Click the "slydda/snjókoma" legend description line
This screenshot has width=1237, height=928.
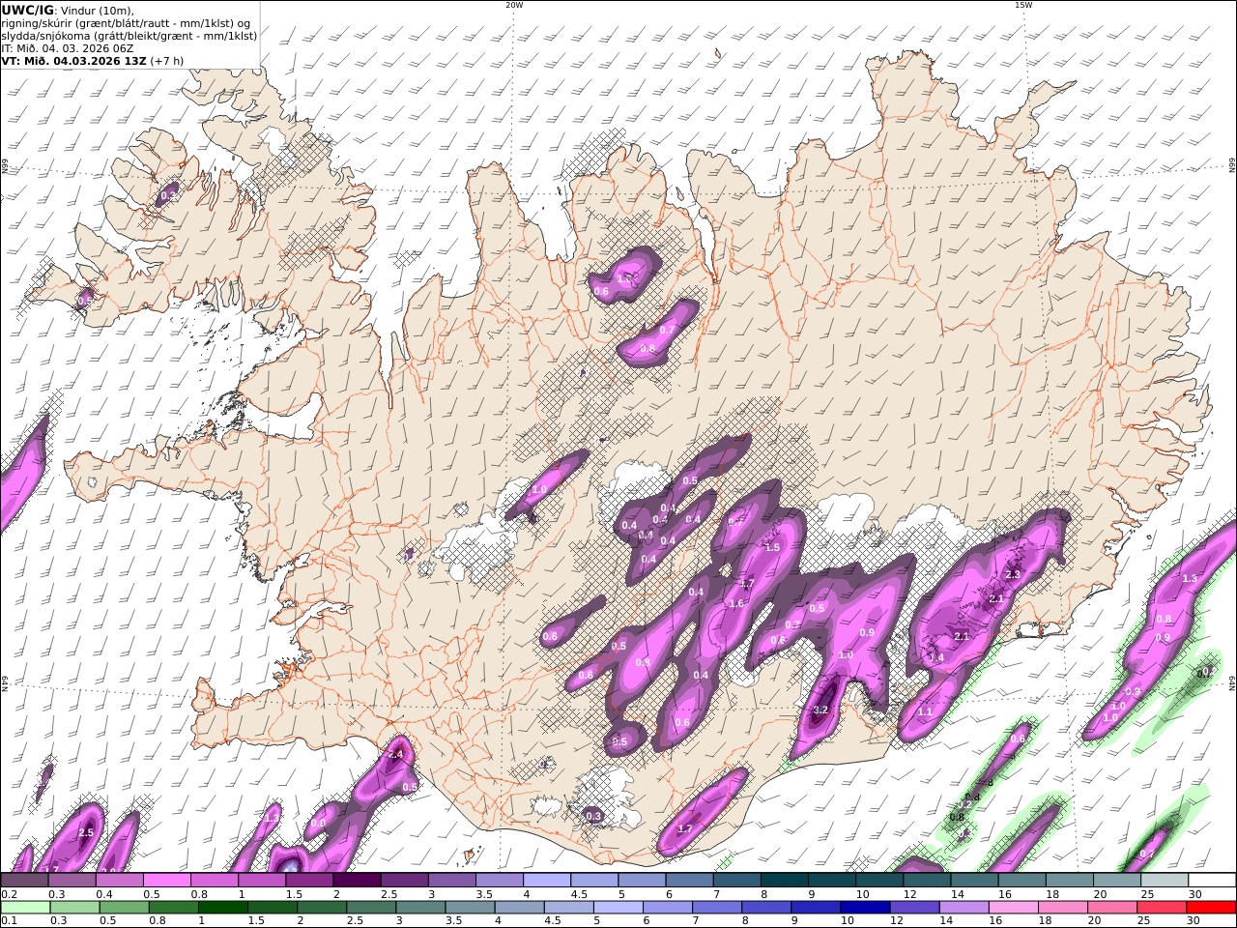[x=129, y=36]
